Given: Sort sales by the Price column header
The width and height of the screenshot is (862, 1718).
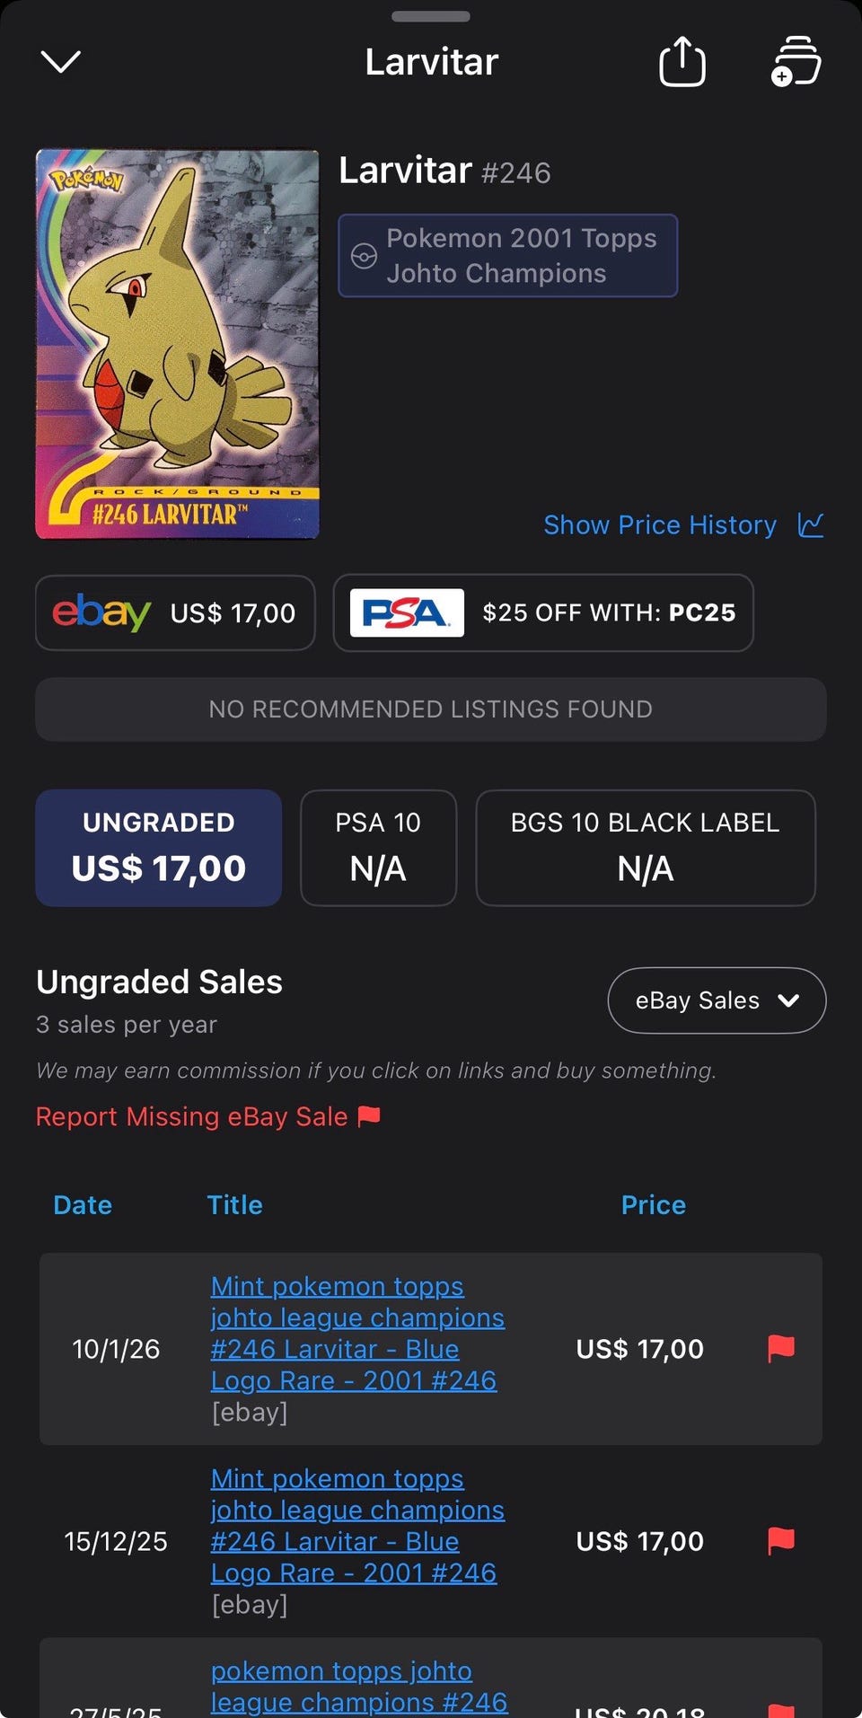Looking at the screenshot, I should [x=654, y=1204].
